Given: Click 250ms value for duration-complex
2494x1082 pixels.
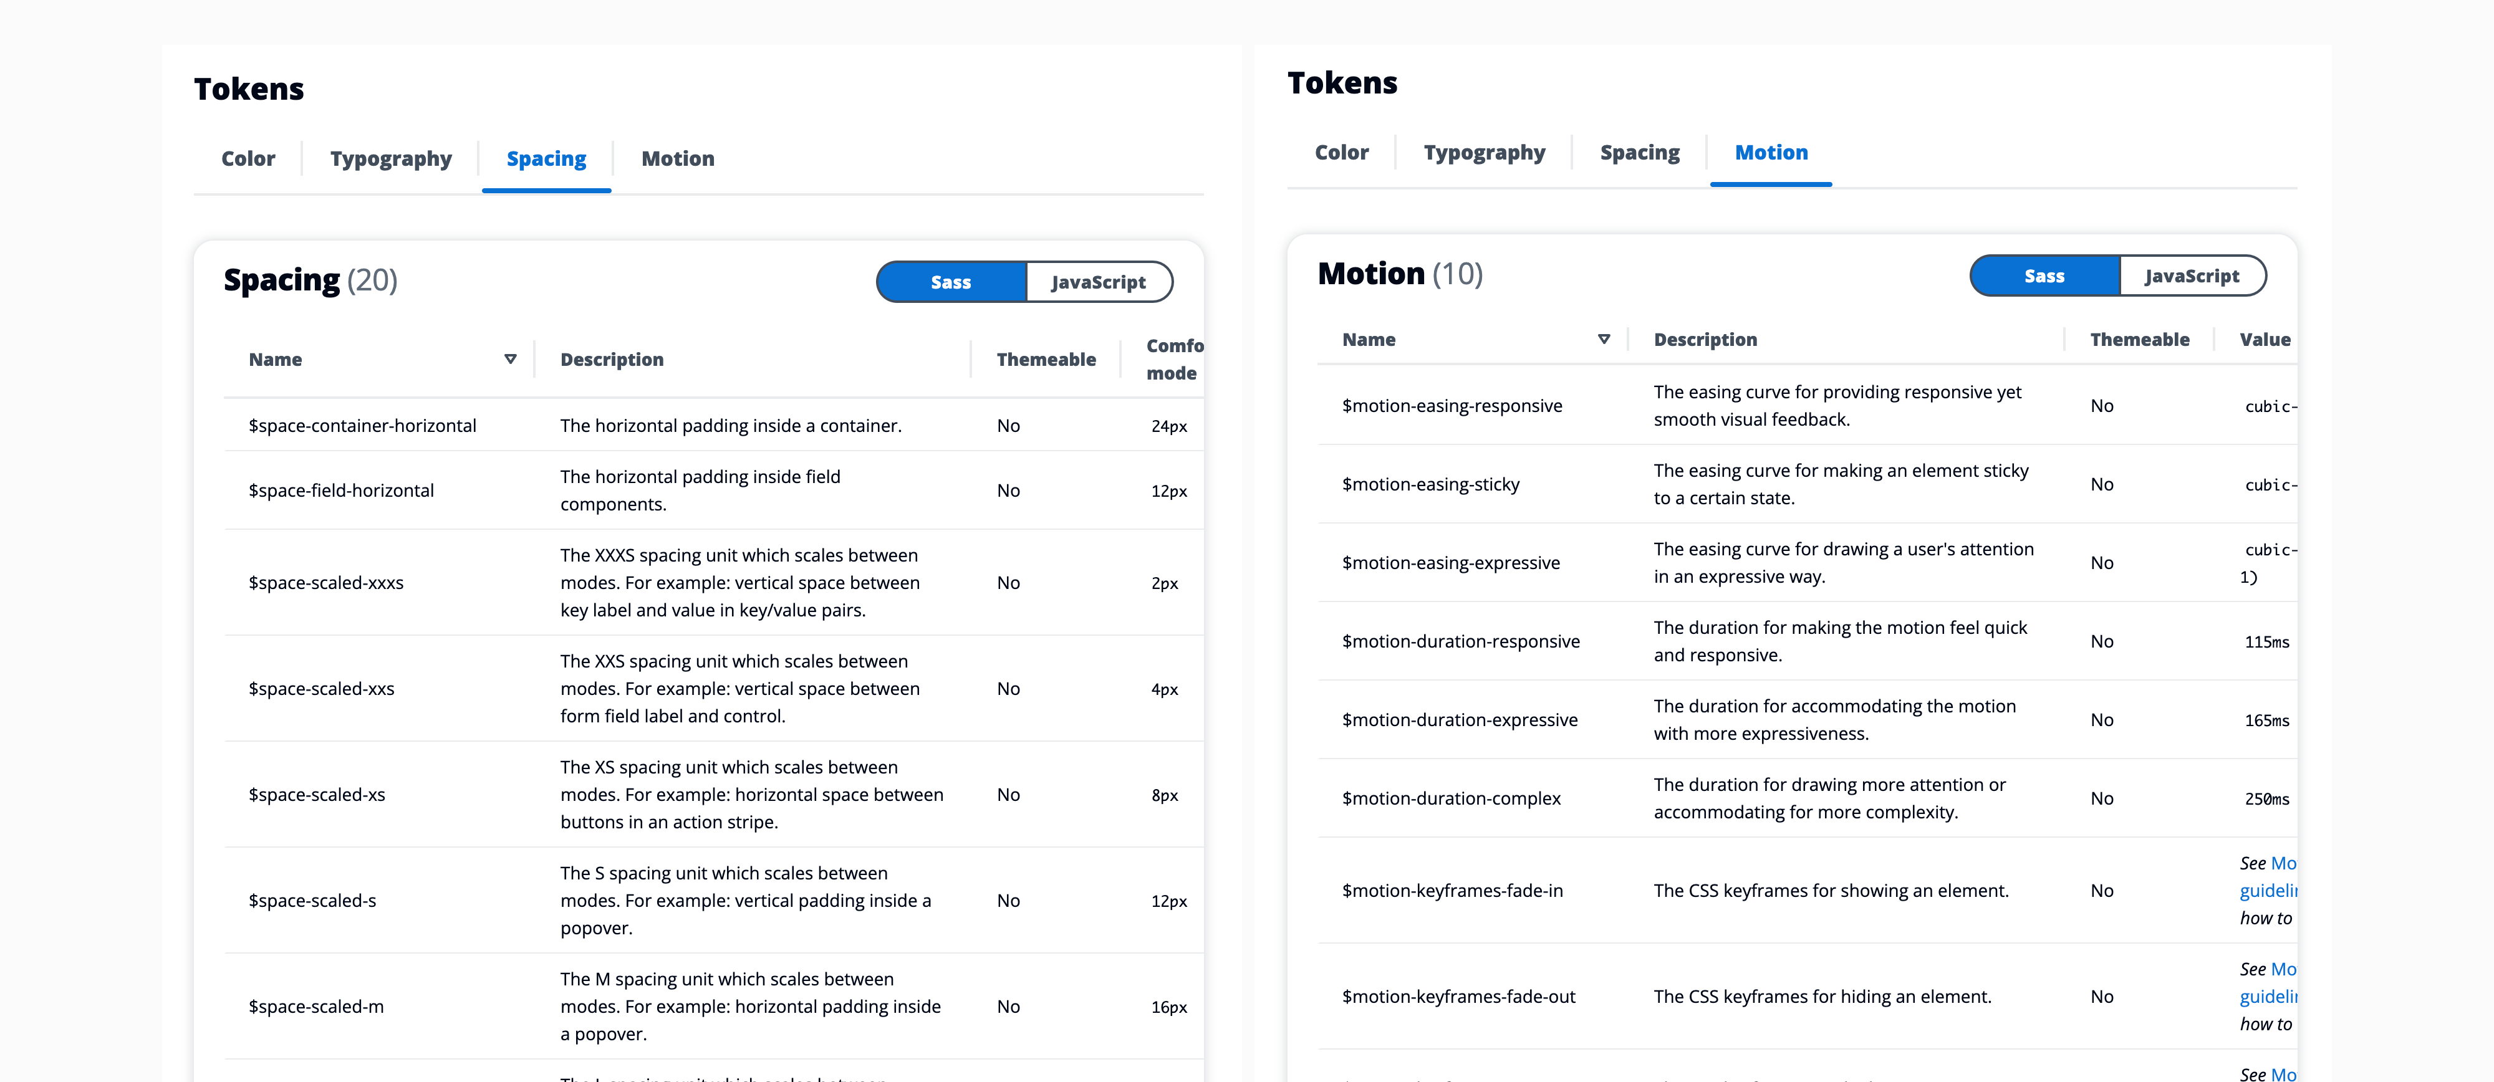Looking at the screenshot, I should coord(2268,800).
